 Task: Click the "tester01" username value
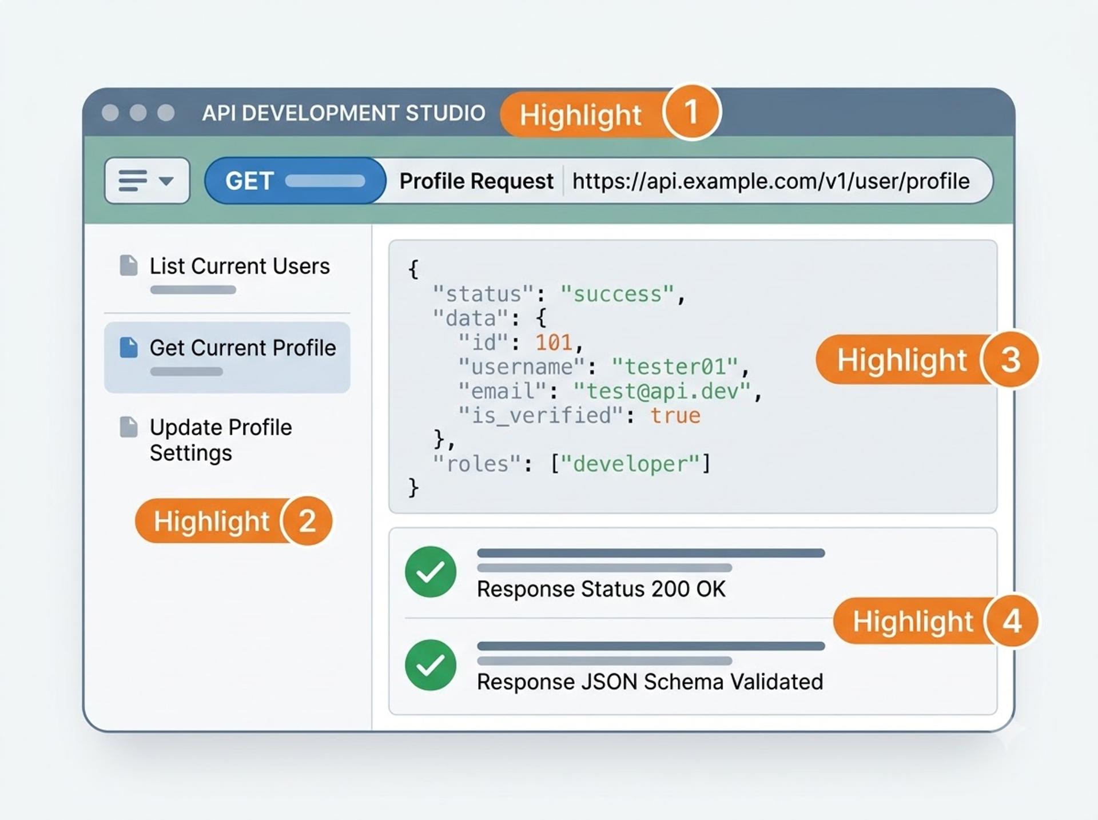pos(675,367)
